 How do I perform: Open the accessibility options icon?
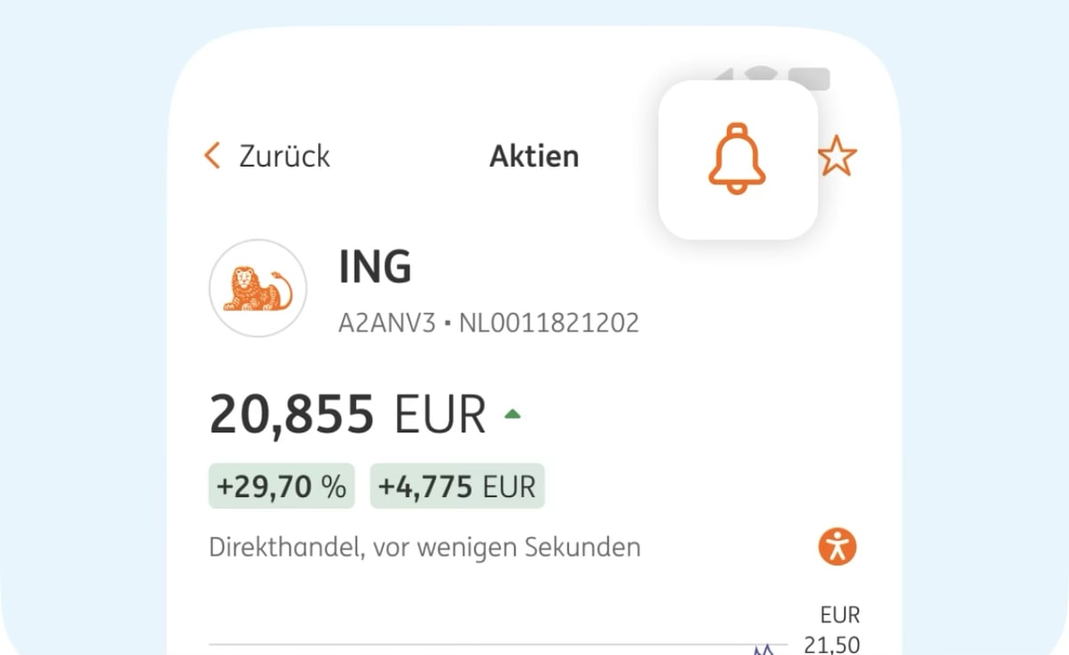[x=837, y=546]
